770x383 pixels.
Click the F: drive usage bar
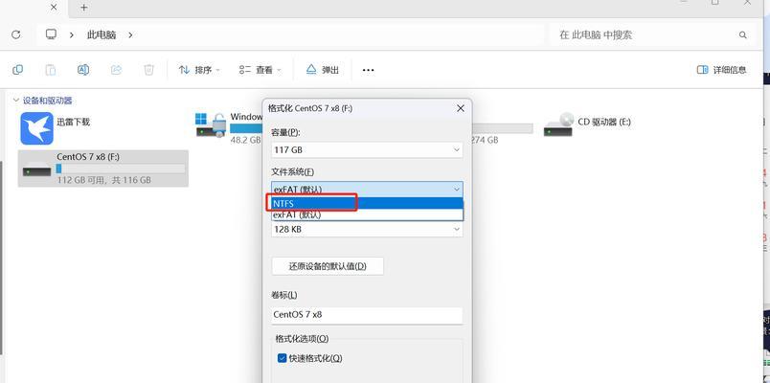click(x=121, y=169)
